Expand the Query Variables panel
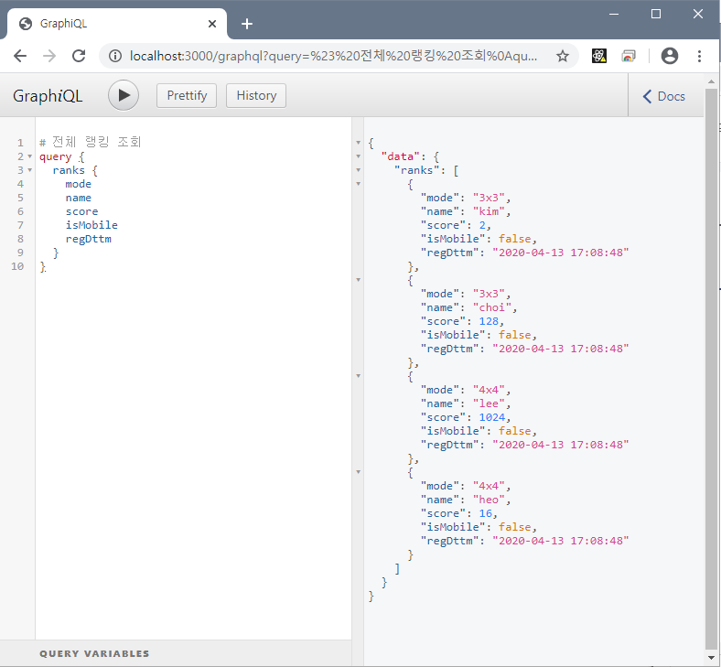This screenshot has height=667, width=721. click(176, 653)
